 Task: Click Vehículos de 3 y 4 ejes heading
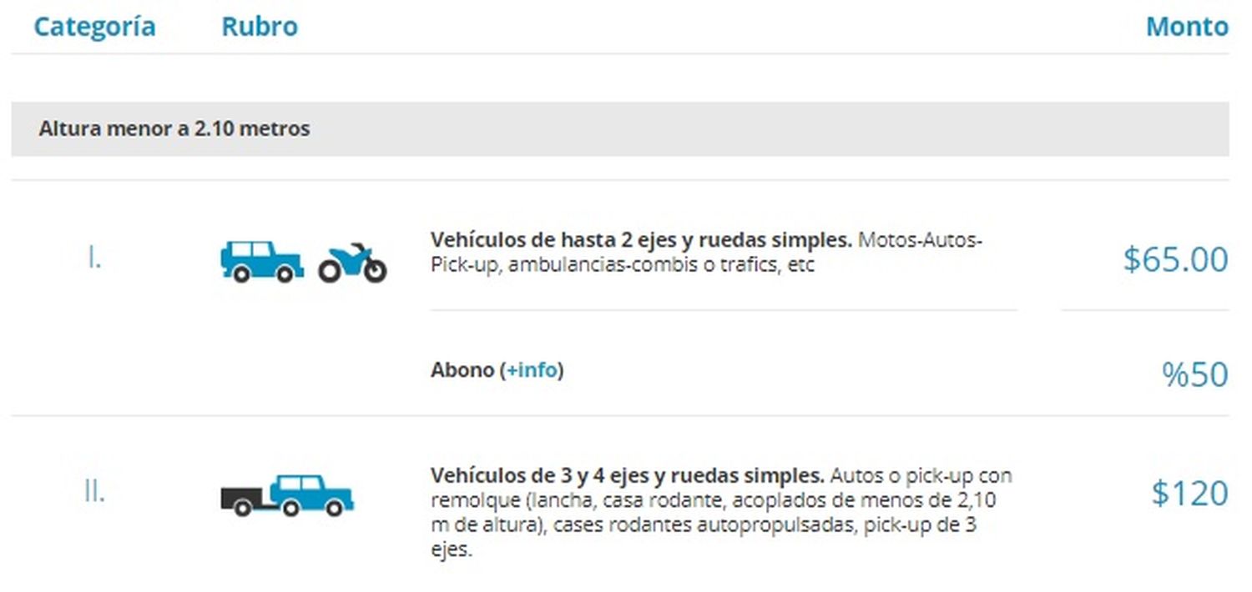pos(628,475)
